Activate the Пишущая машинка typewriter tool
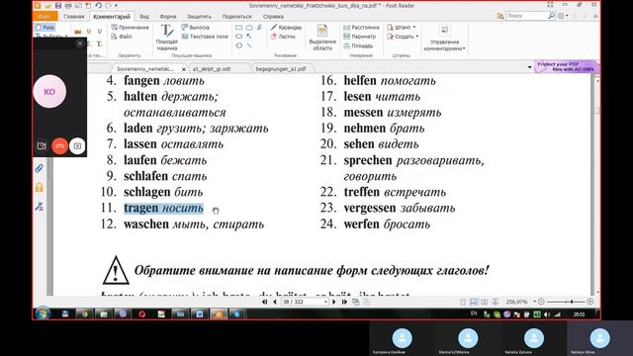 pos(167,38)
